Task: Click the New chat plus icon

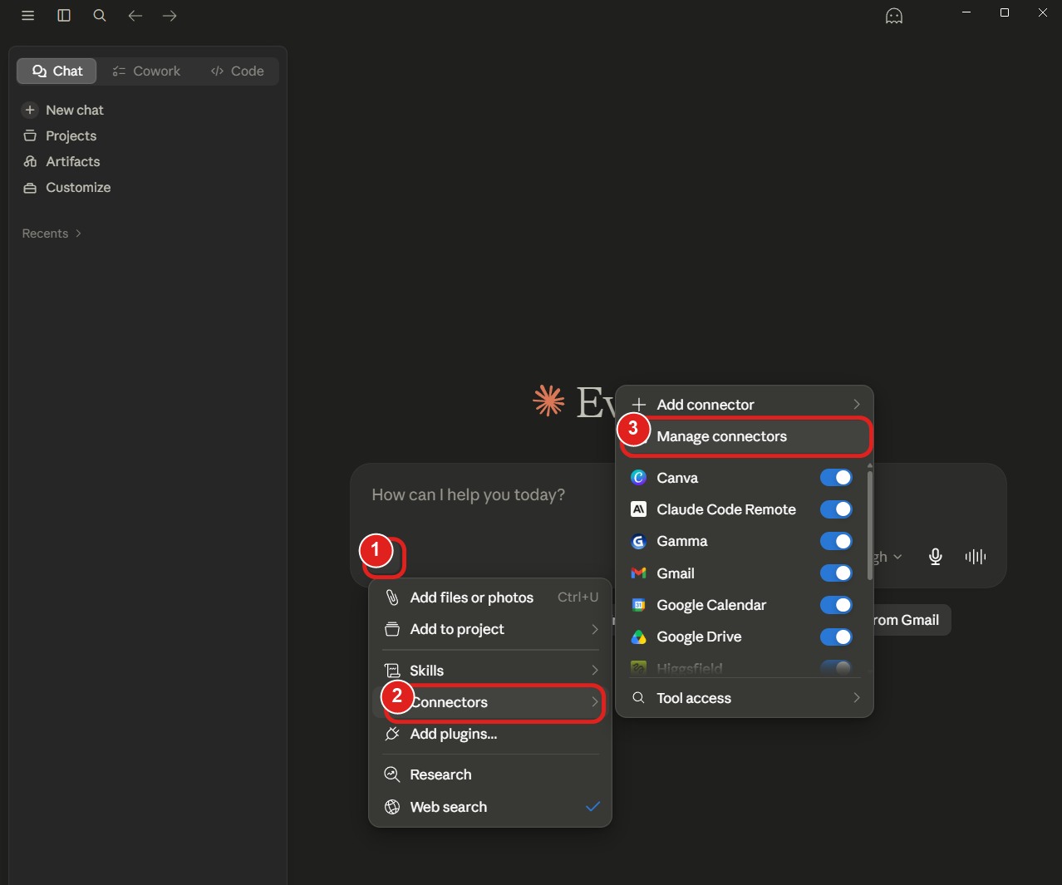Action: tap(30, 110)
